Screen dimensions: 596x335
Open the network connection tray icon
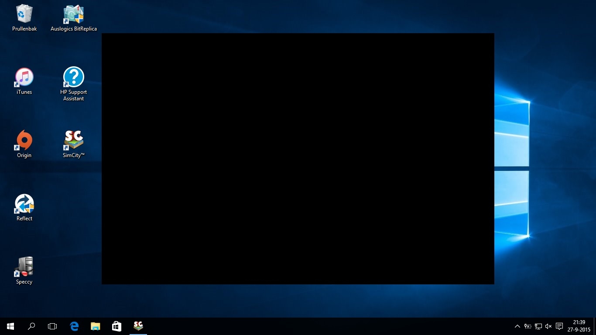pyautogui.click(x=538, y=326)
